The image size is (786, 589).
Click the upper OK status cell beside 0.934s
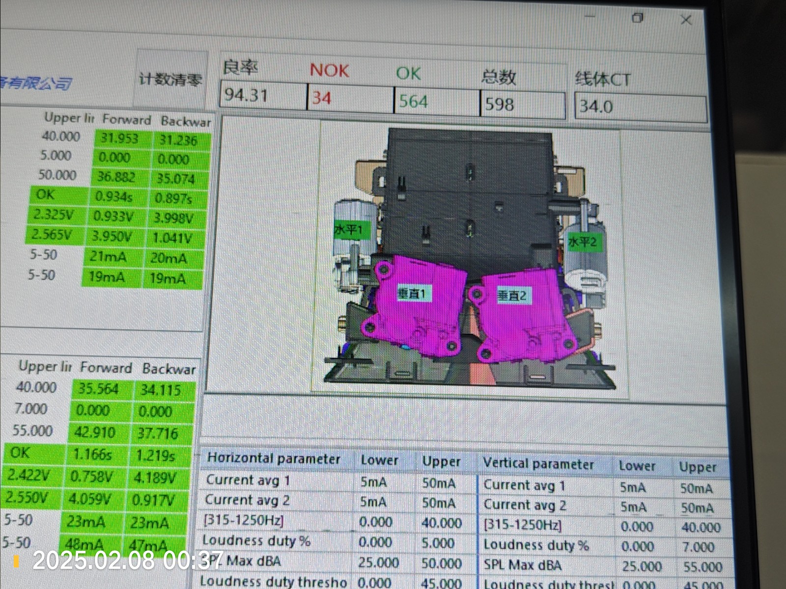click(58, 195)
